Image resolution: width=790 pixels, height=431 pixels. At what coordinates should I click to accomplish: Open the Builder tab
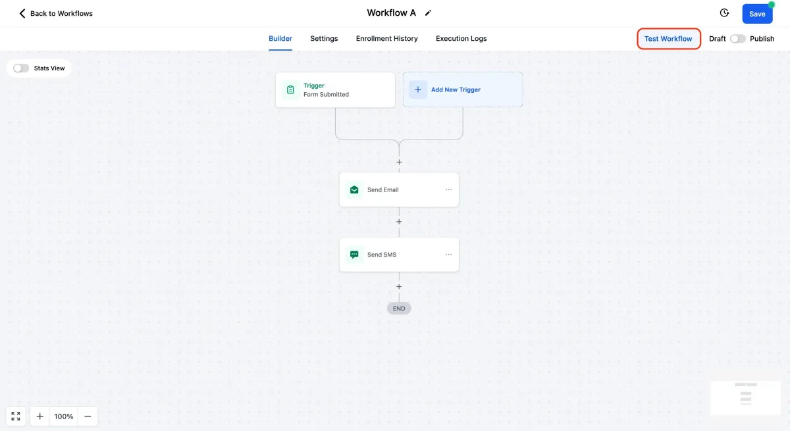click(x=280, y=39)
